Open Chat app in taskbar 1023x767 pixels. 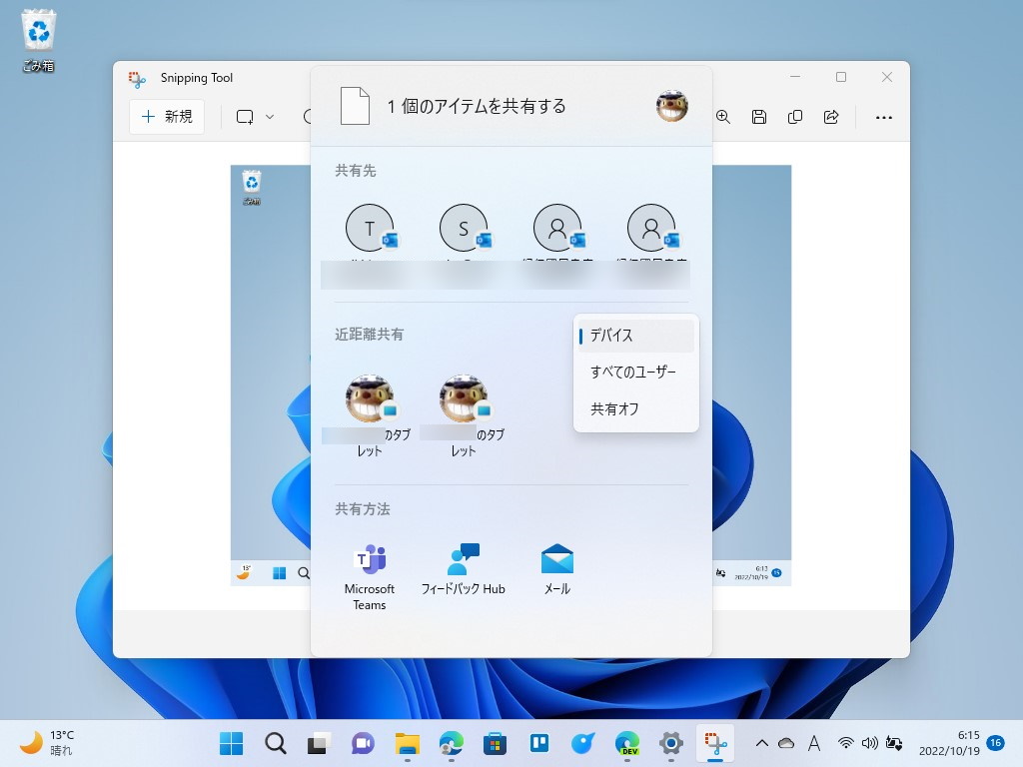(x=363, y=743)
